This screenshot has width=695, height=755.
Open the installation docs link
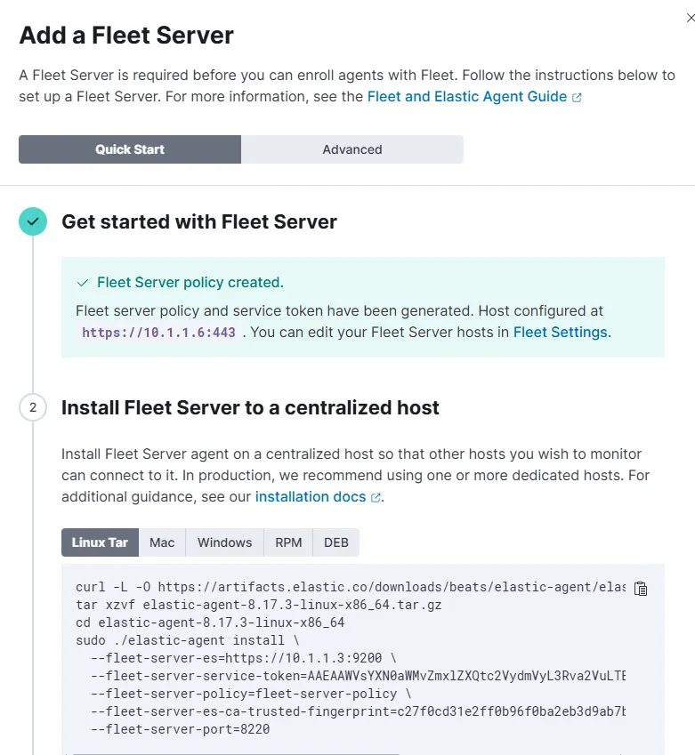(311, 496)
